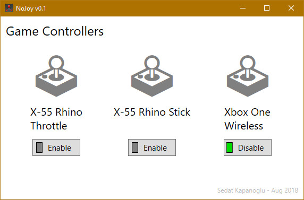Disable the Xbox One Wireless controller
The height and width of the screenshot is (200, 304).
(x=248, y=147)
